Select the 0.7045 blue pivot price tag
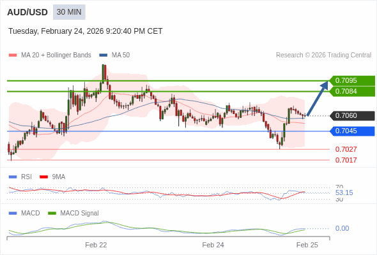This screenshot has width=377, height=255. (x=352, y=131)
